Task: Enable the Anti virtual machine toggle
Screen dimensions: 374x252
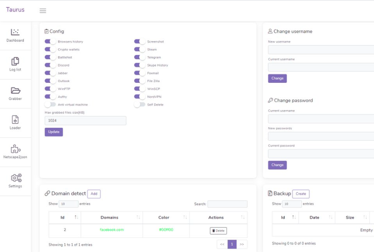Action: tap(50, 105)
